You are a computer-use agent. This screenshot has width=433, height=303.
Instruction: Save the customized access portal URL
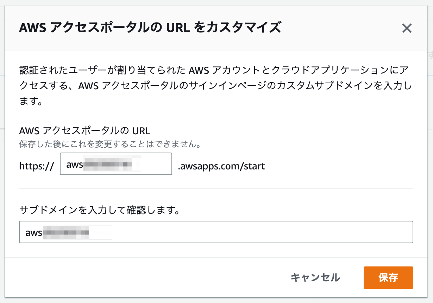pyautogui.click(x=388, y=278)
